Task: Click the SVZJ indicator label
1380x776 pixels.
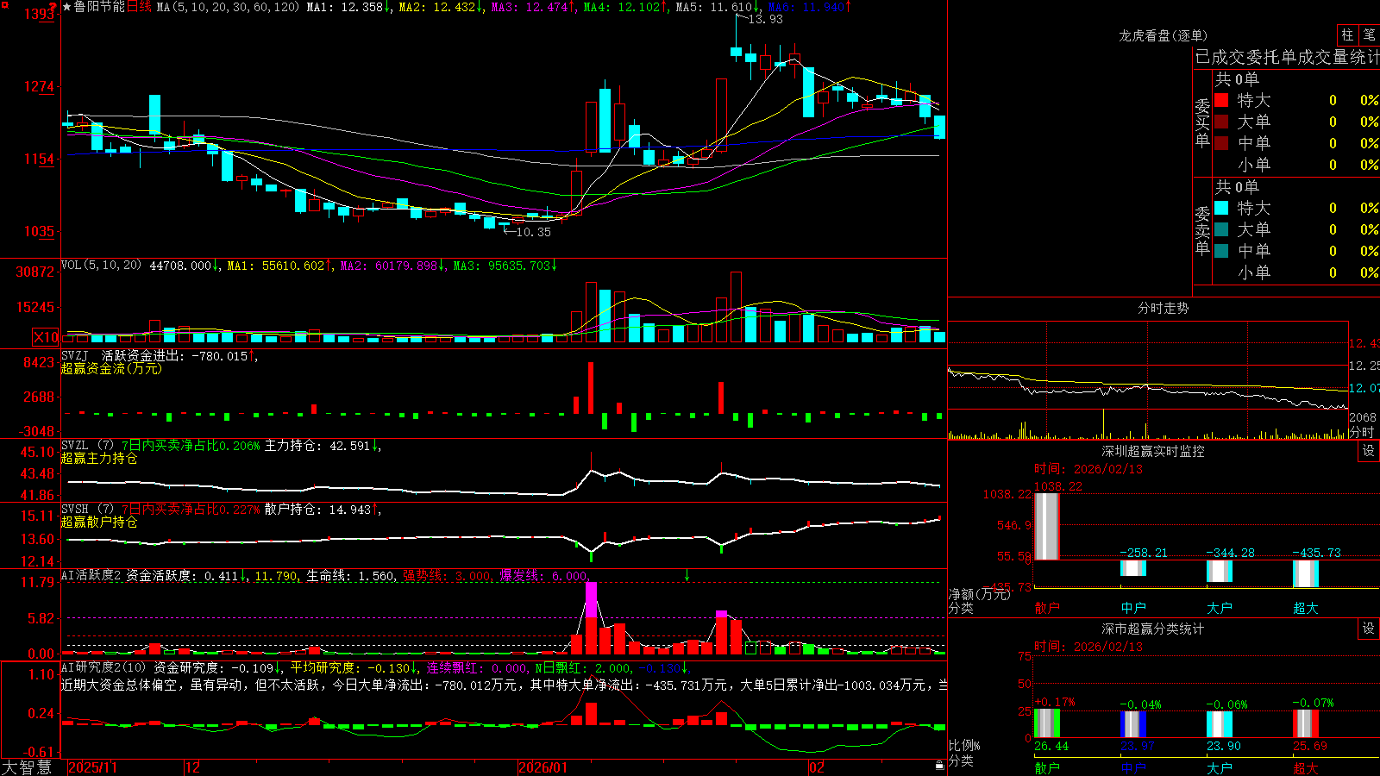Action: click(x=75, y=355)
